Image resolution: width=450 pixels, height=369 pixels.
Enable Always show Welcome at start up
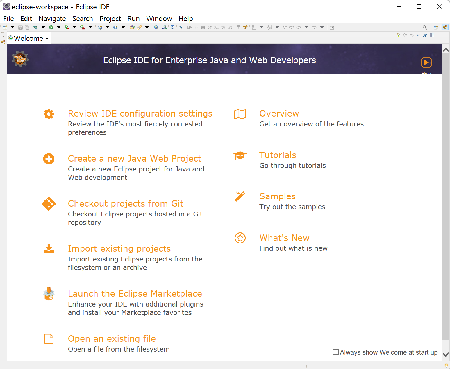click(336, 352)
